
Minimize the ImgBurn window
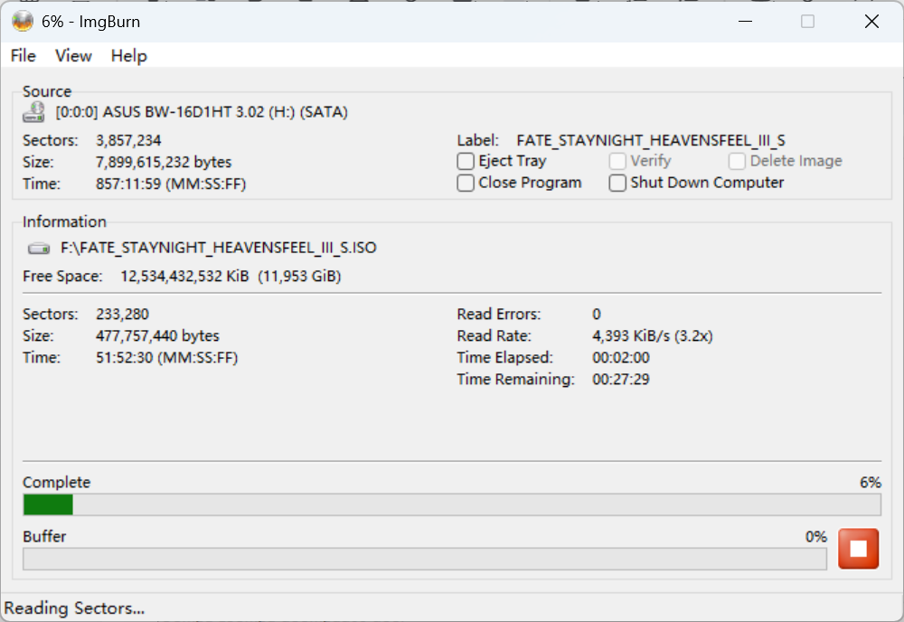[x=746, y=22]
